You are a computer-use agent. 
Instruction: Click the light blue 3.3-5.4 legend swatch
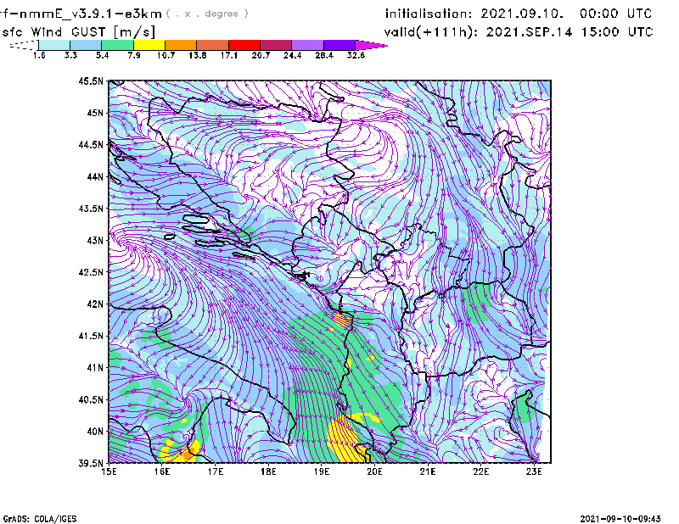[86, 45]
